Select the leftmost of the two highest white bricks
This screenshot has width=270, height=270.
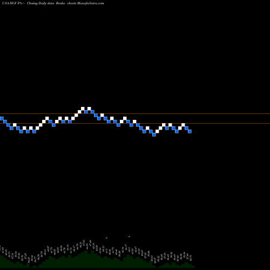83,109
